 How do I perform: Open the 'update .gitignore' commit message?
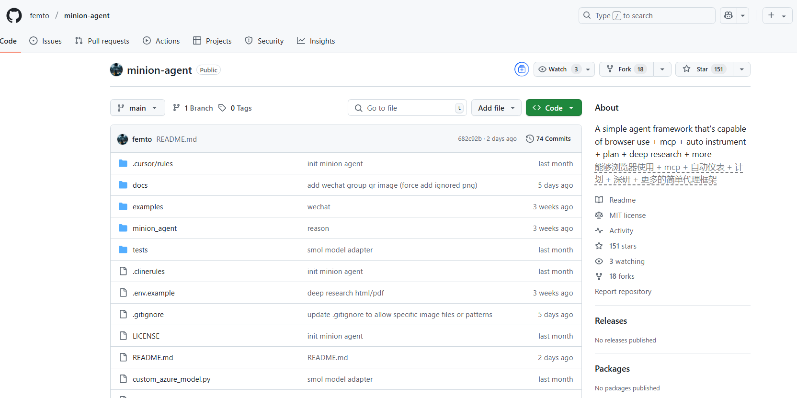(400, 314)
